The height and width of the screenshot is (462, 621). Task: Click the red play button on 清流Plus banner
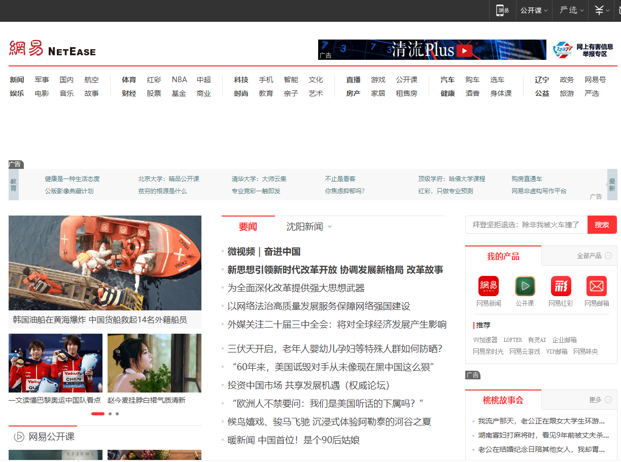[x=464, y=50]
